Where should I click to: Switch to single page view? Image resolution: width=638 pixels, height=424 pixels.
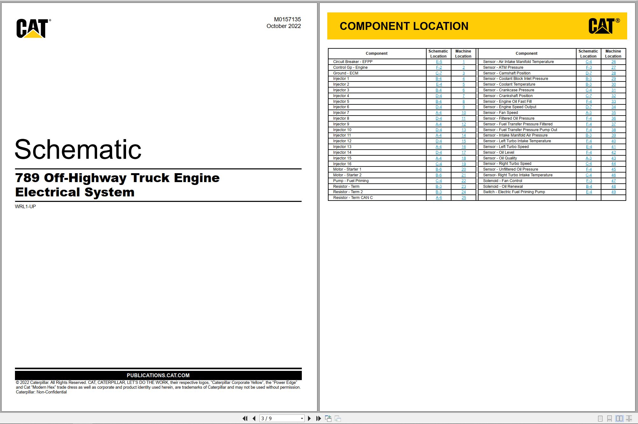600,419
